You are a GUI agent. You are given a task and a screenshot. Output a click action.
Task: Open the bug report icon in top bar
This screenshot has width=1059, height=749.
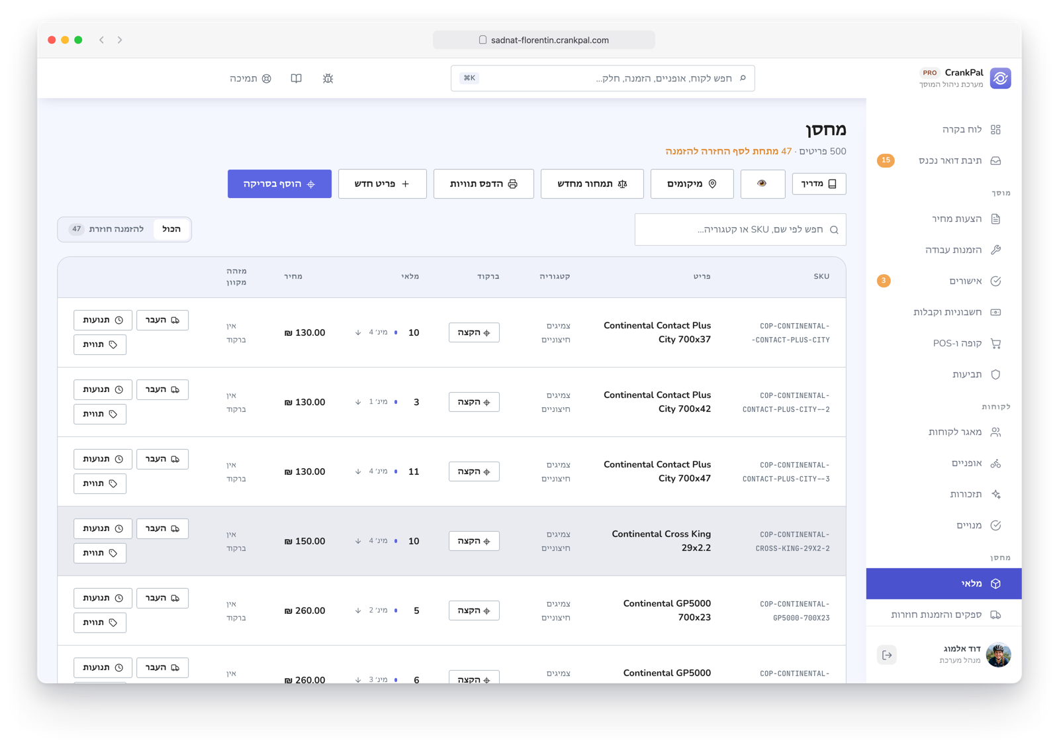328,78
